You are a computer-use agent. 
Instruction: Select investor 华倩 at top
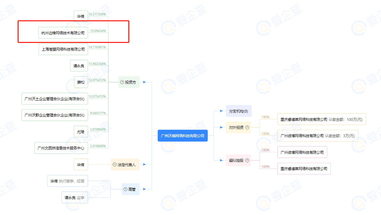pyautogui.click(x=81, y=16)
